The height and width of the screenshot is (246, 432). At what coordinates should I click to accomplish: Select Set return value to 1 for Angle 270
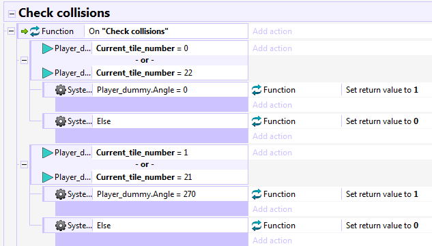tap(382, 194)
